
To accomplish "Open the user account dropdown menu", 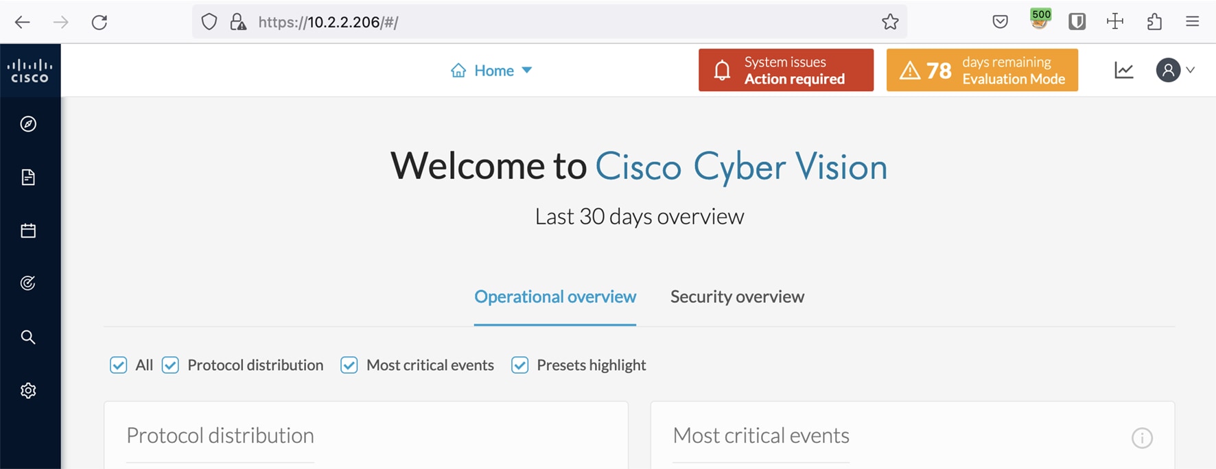I will tap(1176, 70).
